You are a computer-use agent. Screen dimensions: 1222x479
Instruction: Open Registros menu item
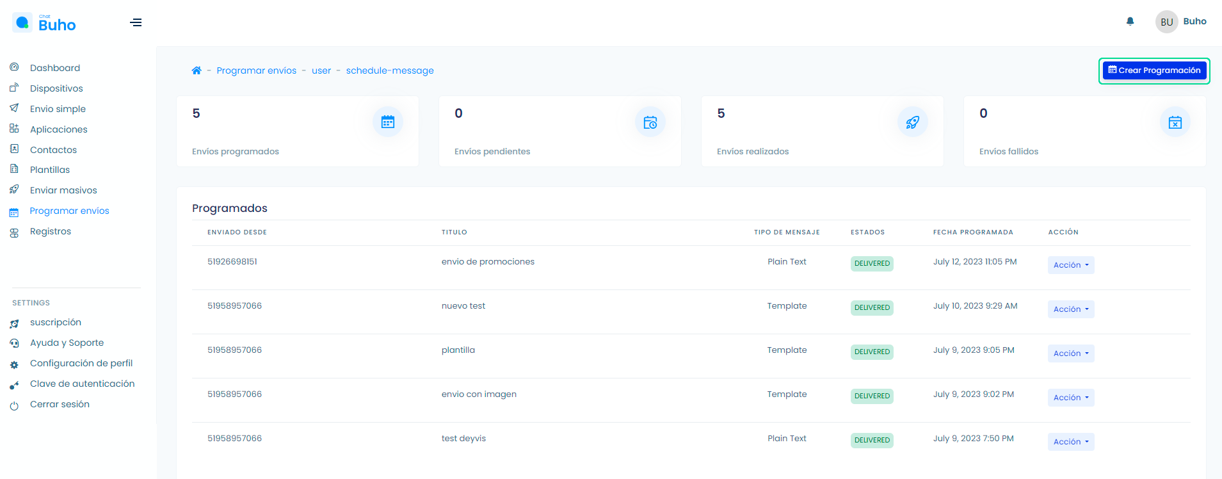pyautogui.click(x=51, y=231)
